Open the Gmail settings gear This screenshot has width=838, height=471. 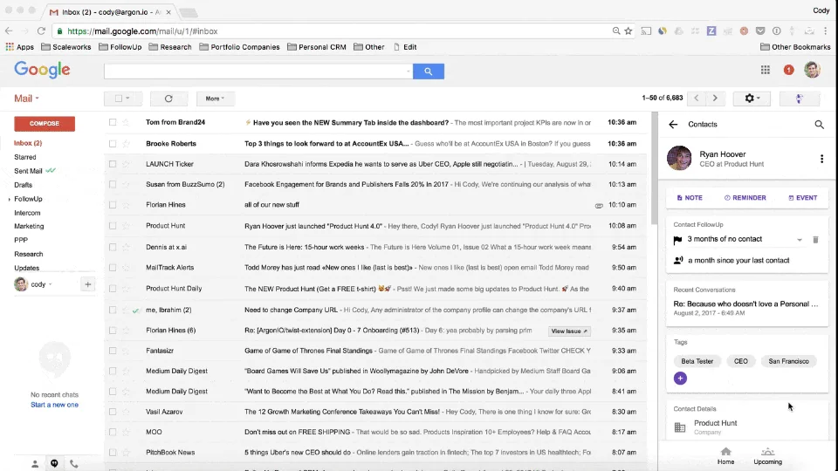click(752, 99)
